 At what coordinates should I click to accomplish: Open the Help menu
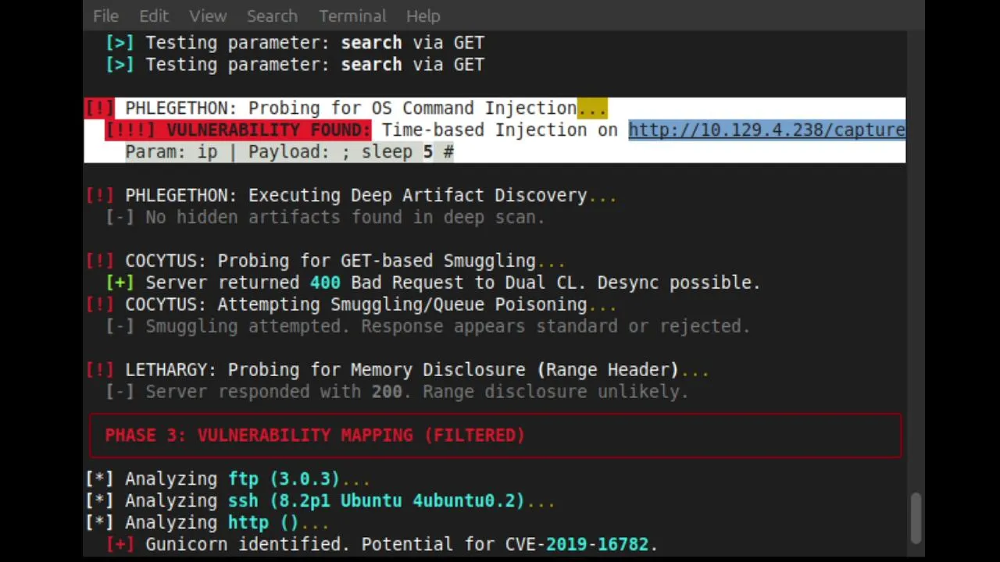[423, 16]
